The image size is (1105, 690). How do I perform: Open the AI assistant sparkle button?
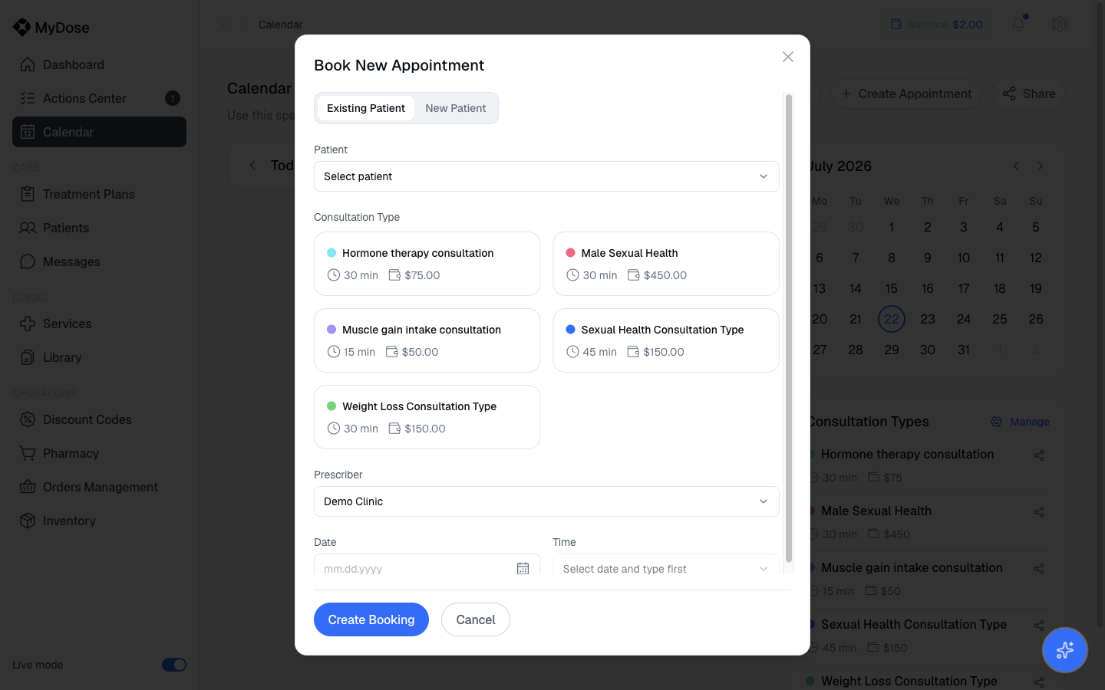point(1065,650)
